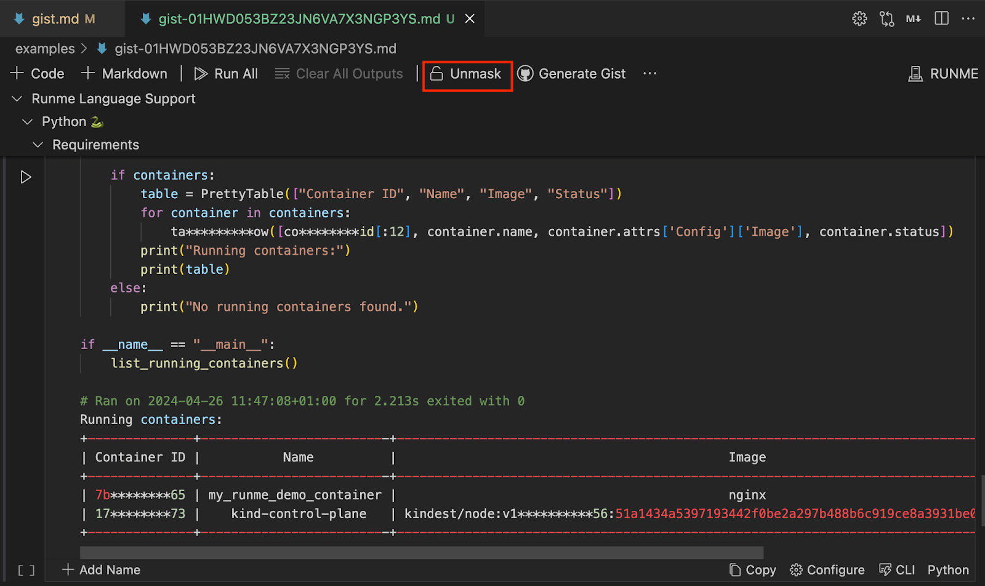Split the editor with the layout icon

pyautogui.click(x=941, y=18)
